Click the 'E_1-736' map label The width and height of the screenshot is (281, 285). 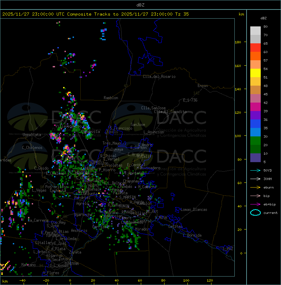pos(190,100)
